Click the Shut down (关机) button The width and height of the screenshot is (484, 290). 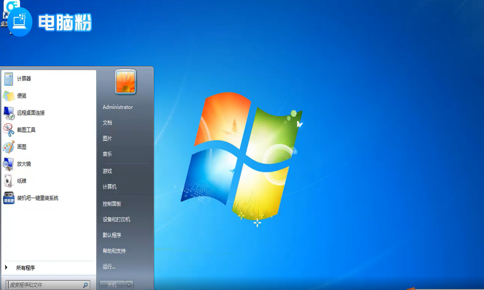pyautogui.click(x=112, y=285)
